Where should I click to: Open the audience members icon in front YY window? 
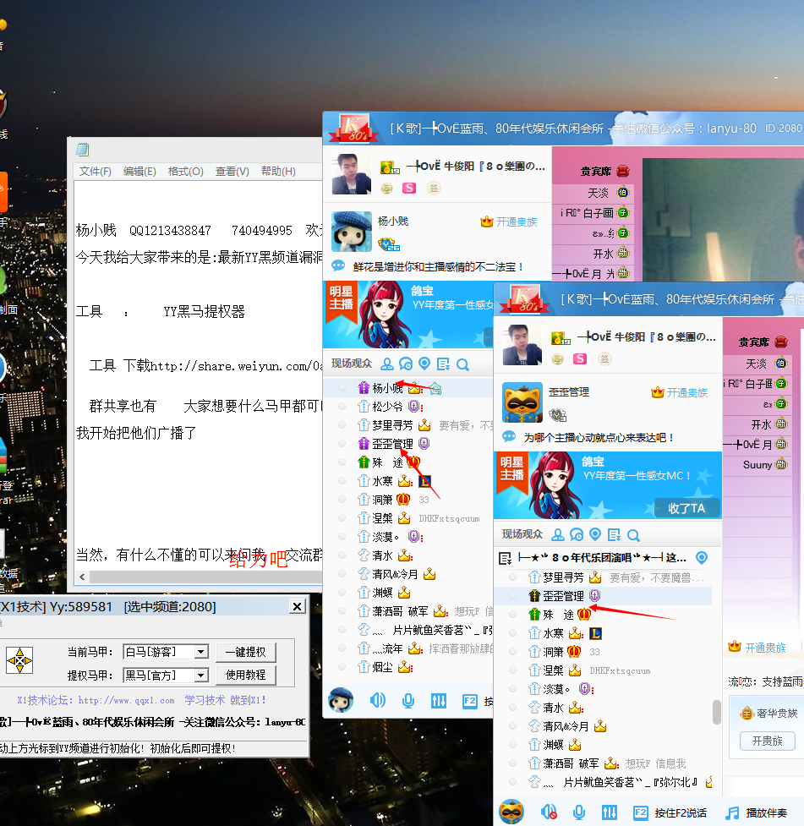(x=558, y=535)
